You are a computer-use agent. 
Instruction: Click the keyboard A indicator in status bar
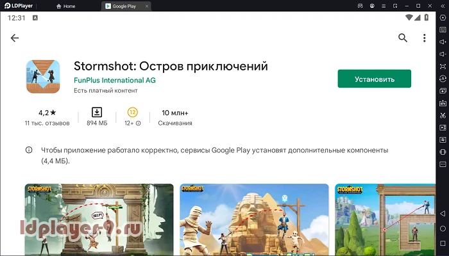click(35, 18)
